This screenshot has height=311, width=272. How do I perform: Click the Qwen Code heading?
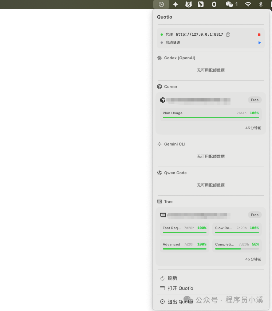pos(175,173)
